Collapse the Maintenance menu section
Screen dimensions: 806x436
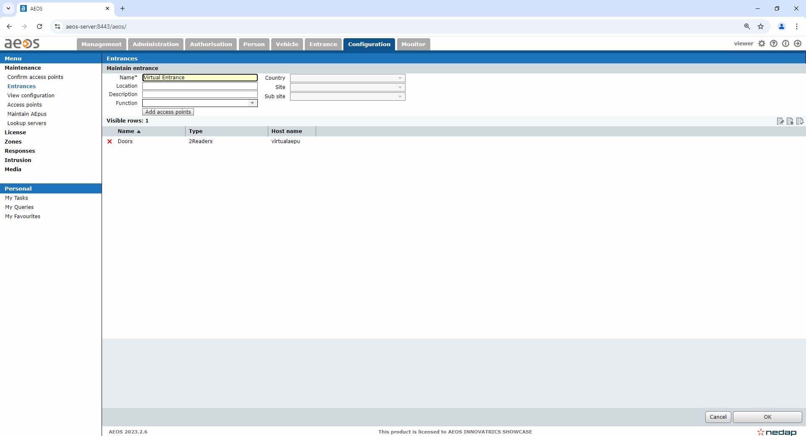(23, 68)
